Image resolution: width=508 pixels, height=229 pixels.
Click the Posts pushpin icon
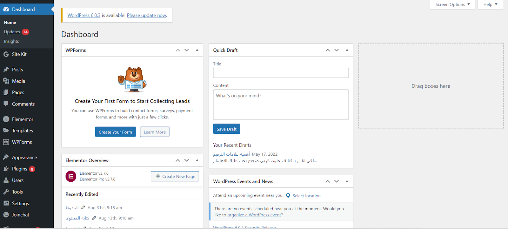click(6, 70)
